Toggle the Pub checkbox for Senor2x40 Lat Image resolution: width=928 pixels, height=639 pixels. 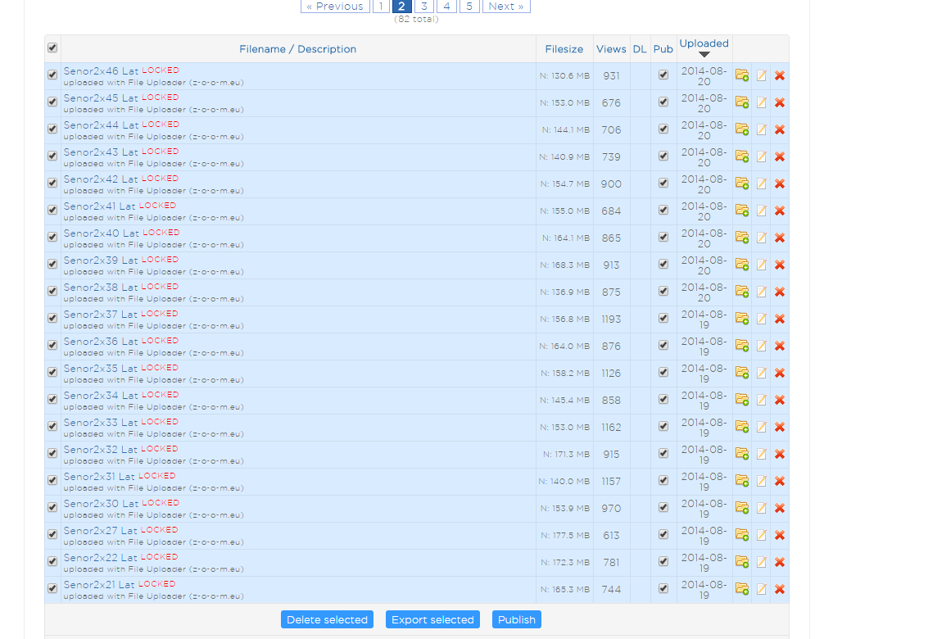point(663,237)
